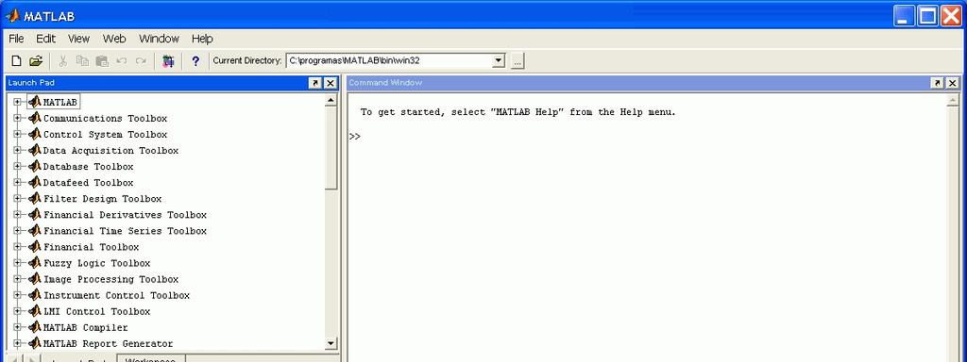This screenshot has height=362, width=967.
Task: Expand Financial Toolbox node
Action: click(17, 246)
